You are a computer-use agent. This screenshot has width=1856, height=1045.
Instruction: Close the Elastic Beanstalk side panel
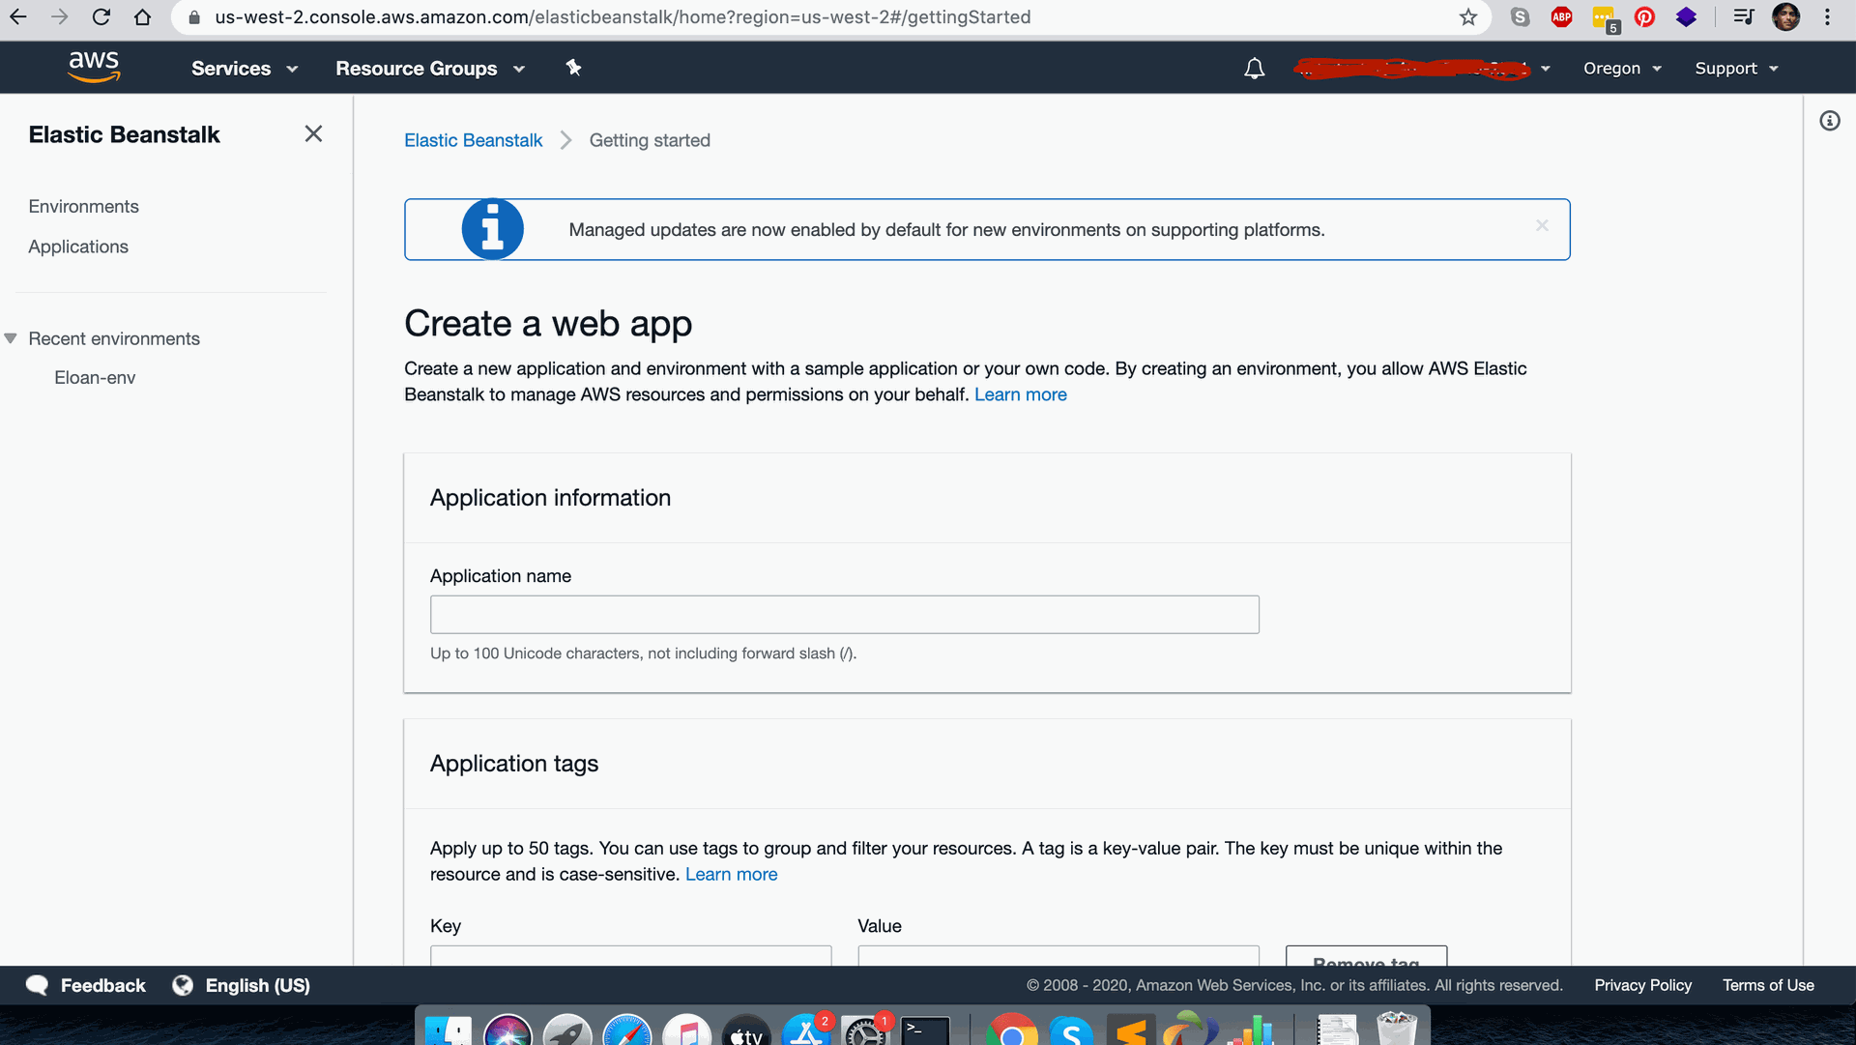(x=313, y=134)
